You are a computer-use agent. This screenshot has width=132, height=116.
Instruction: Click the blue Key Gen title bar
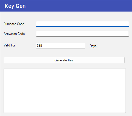pyautogui.click(x=66, y=6)
